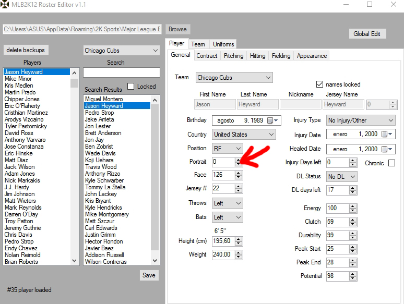Screen dimensions: 404x304
Task: Enable the Chronic checkbox
Action: click(x=391, y=163)
